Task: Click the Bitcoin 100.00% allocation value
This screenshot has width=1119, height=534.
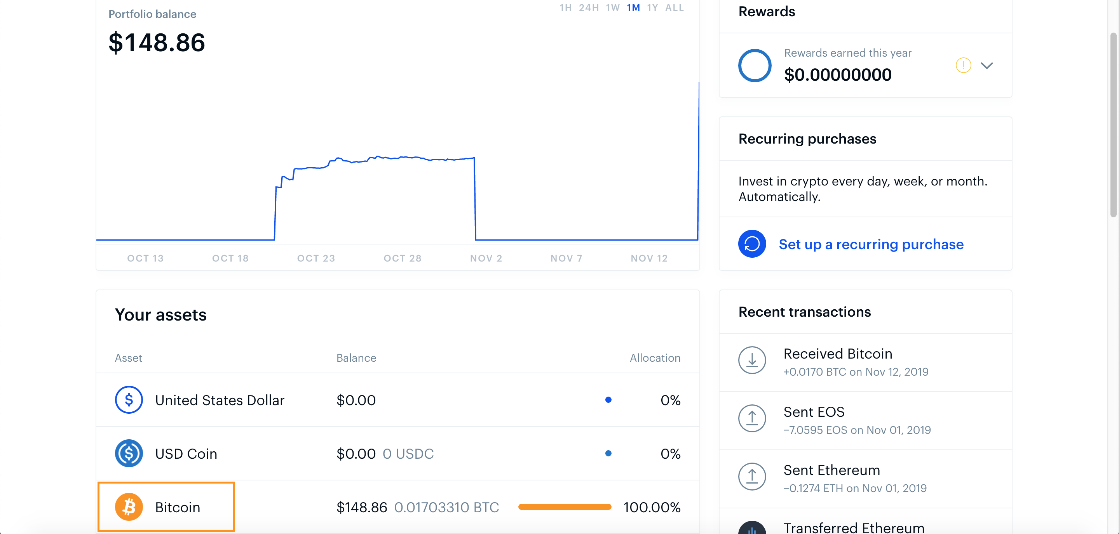Action: coord(652,507)
